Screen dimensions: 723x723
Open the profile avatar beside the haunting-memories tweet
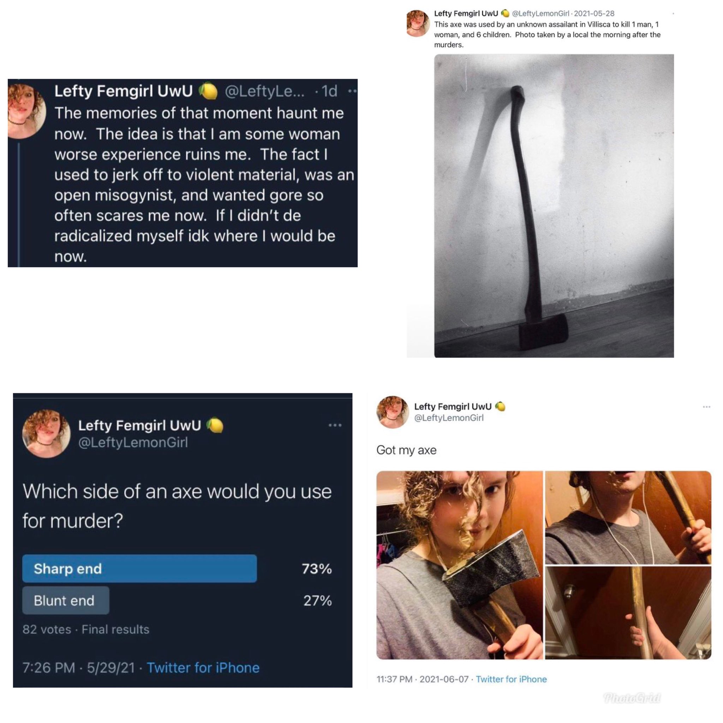(26, 111)
